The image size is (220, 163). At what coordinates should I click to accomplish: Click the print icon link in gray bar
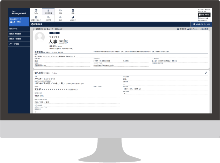coord(182,29)
